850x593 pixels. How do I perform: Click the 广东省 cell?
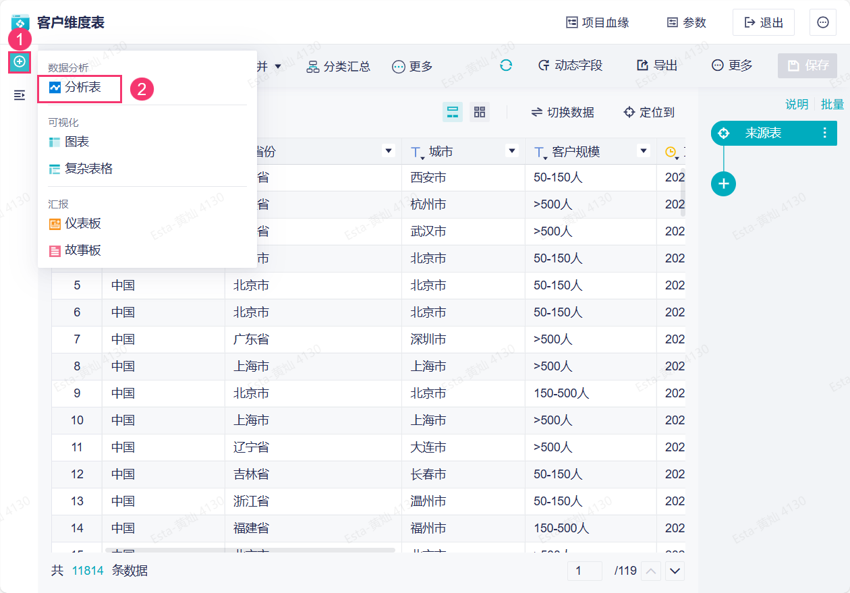tap(313, 339)
